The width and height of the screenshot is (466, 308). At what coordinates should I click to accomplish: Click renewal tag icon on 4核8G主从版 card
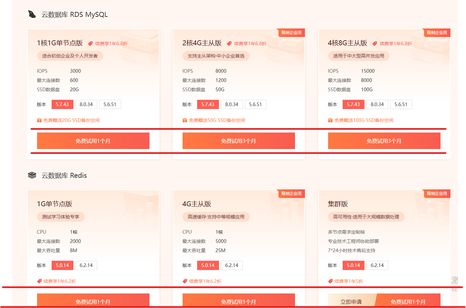click(x=375, y=44)
